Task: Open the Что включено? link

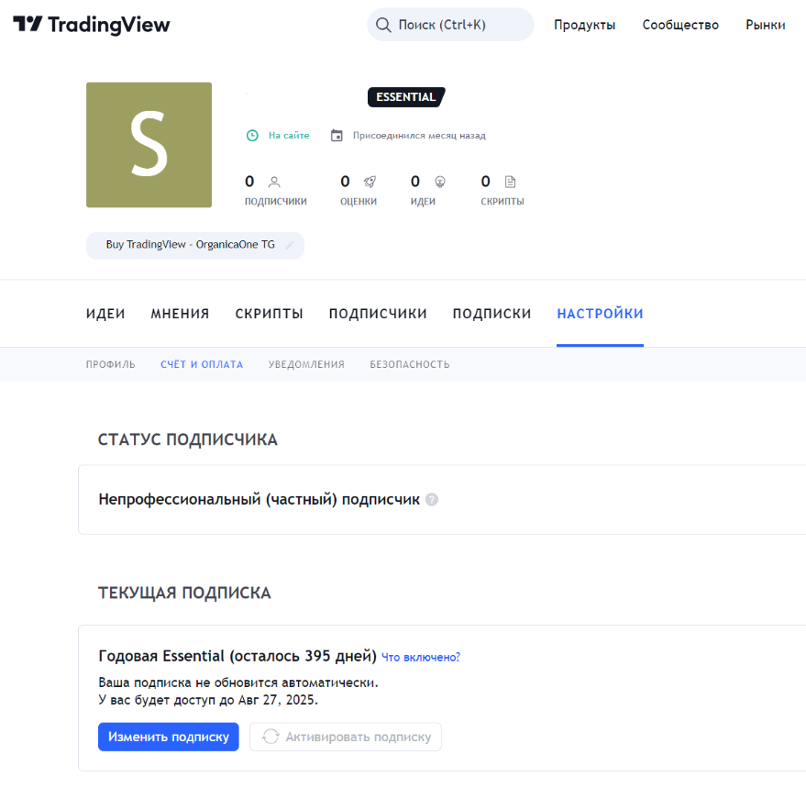Action: [421, 657]
